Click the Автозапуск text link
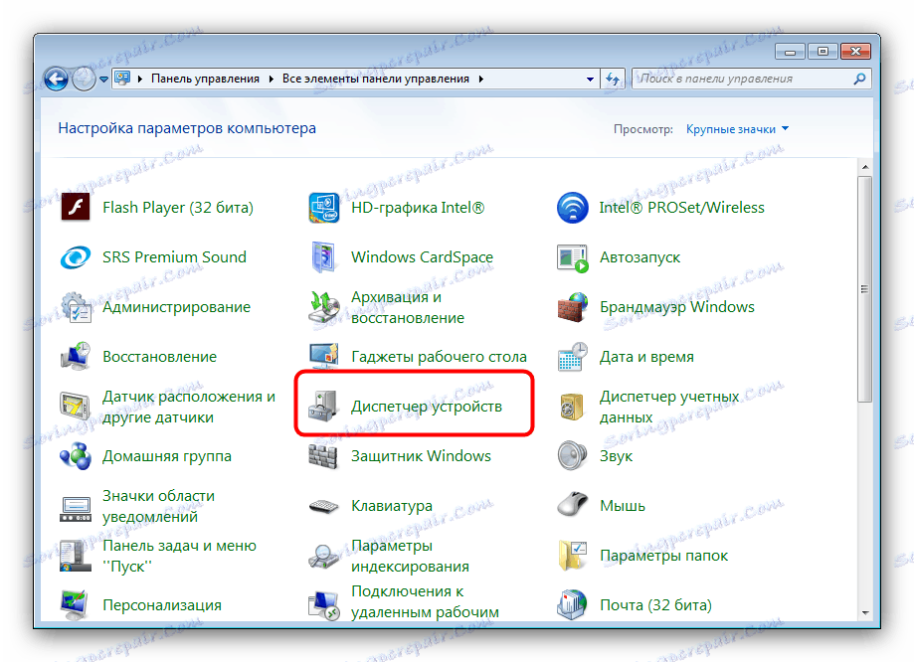 pyautogui.click(x=640, y=257)
